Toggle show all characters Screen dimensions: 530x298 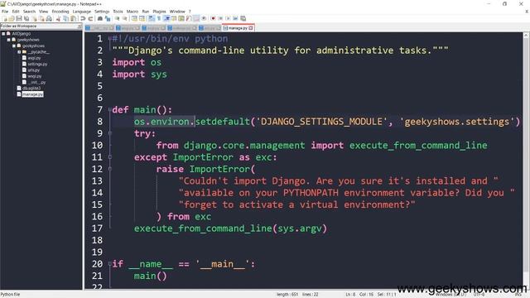pyautogui.click(x=159, y=18)
